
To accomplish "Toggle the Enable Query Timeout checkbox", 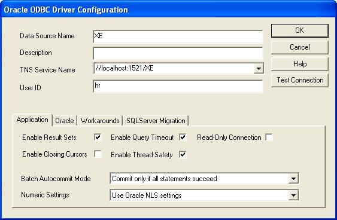I will click(x=183, y=137).
